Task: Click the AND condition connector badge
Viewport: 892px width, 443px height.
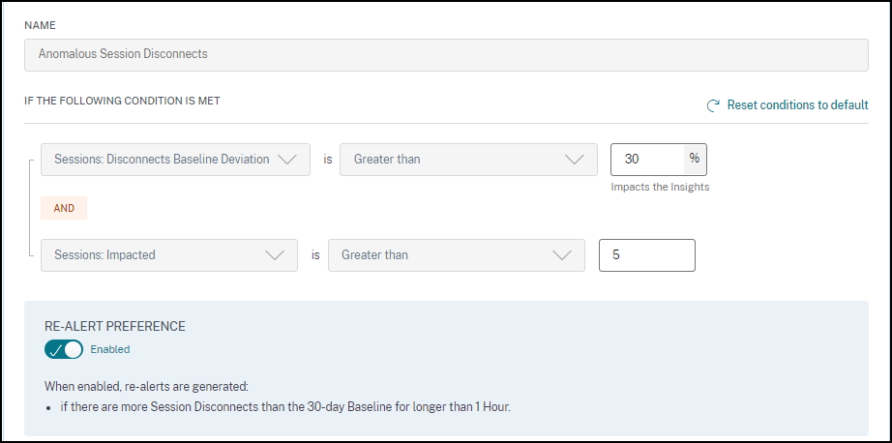Action: [64, 208]
